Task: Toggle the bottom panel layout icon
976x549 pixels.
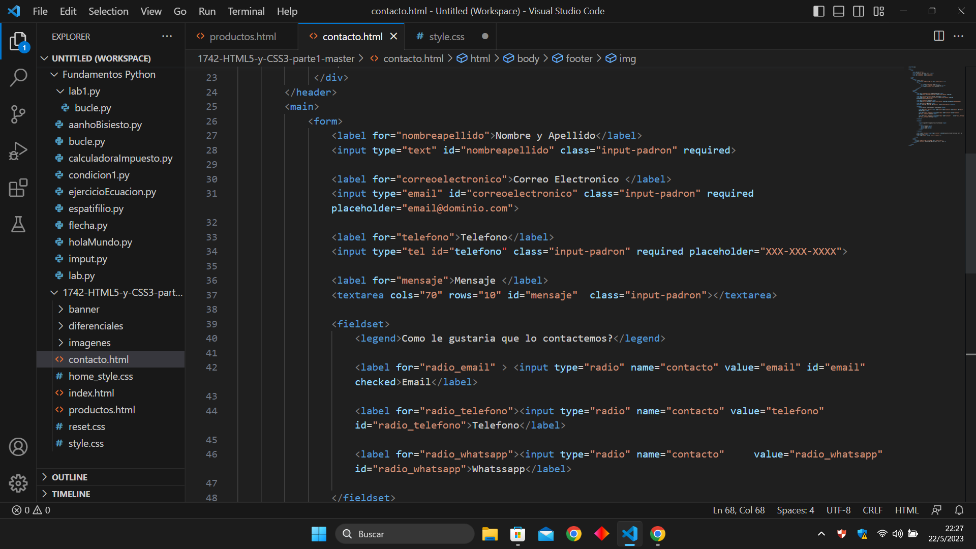Action: point(839,11)
